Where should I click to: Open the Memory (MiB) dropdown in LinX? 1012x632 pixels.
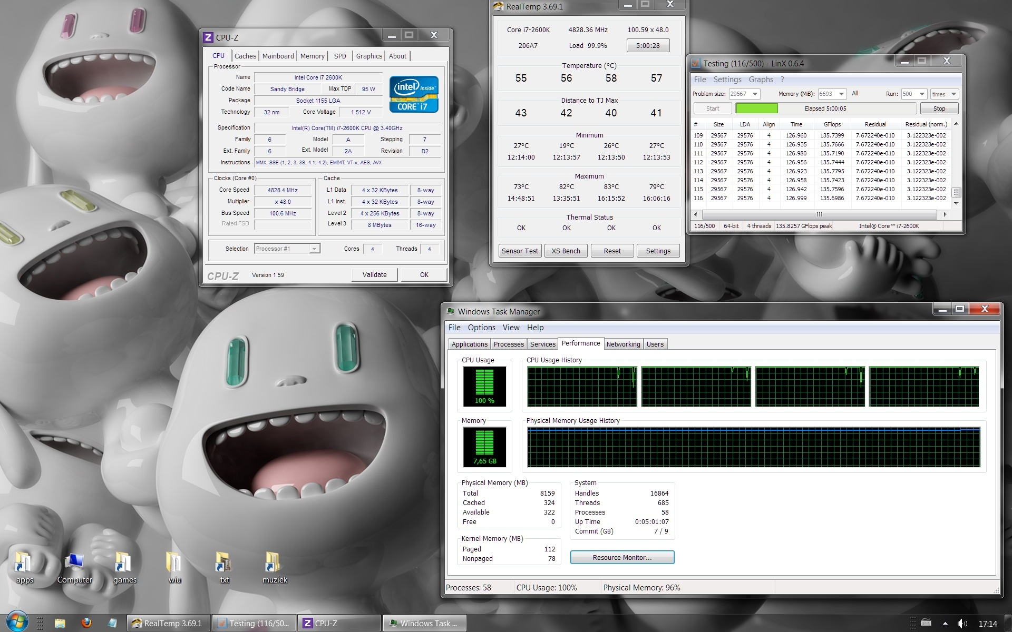tap(841, 94)
